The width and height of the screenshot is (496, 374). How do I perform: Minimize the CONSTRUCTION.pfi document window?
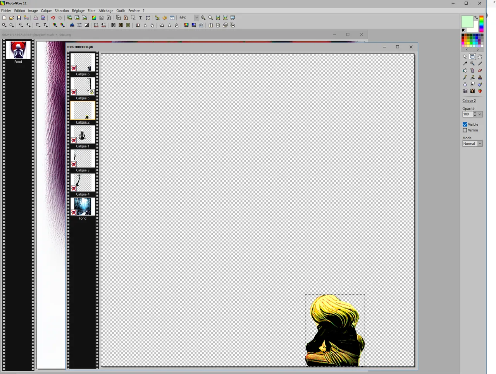point(384,47)
